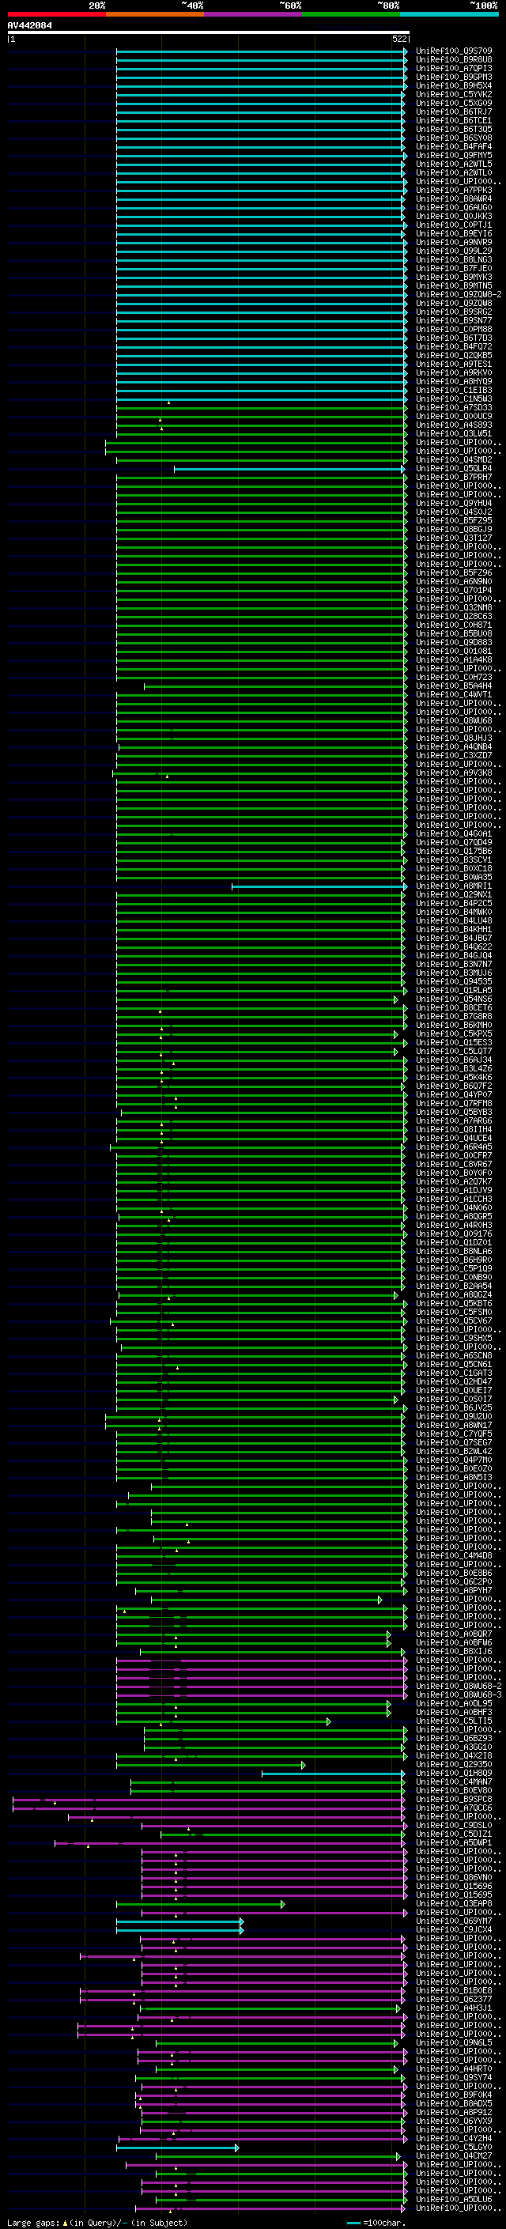Image resolution: width=506 pixels, height=2229 pixels.
Task: Open hit label UniRef100_A7ARG6
Action: [x=454, y=1120]
